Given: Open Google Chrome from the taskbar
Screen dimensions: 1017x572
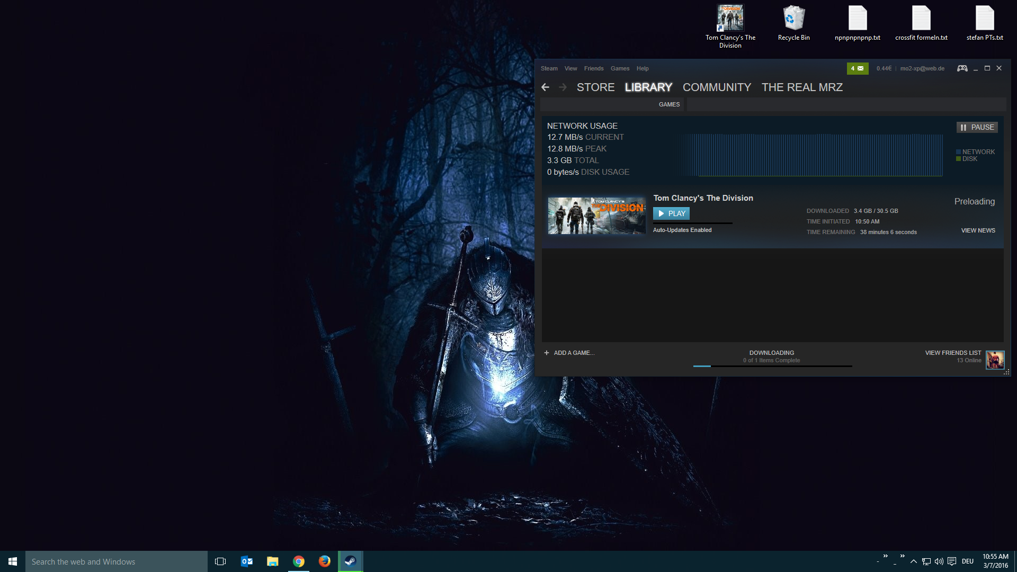Looking at the screenshot, I should [x=299, y=561].
